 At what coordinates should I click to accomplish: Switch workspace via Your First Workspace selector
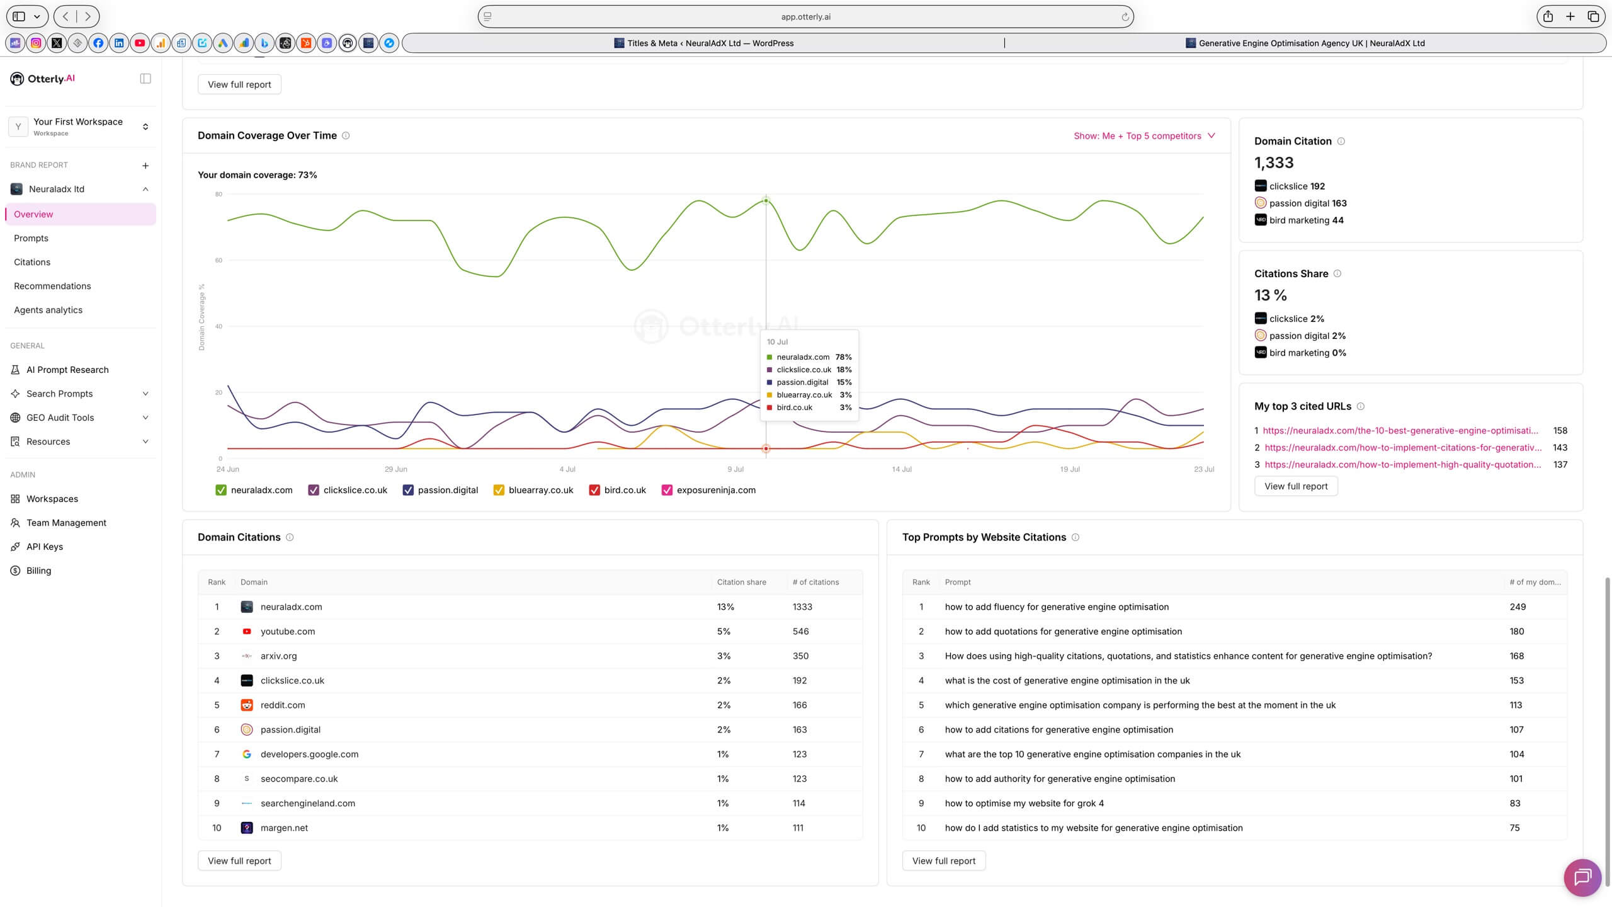tap(80, 127)
